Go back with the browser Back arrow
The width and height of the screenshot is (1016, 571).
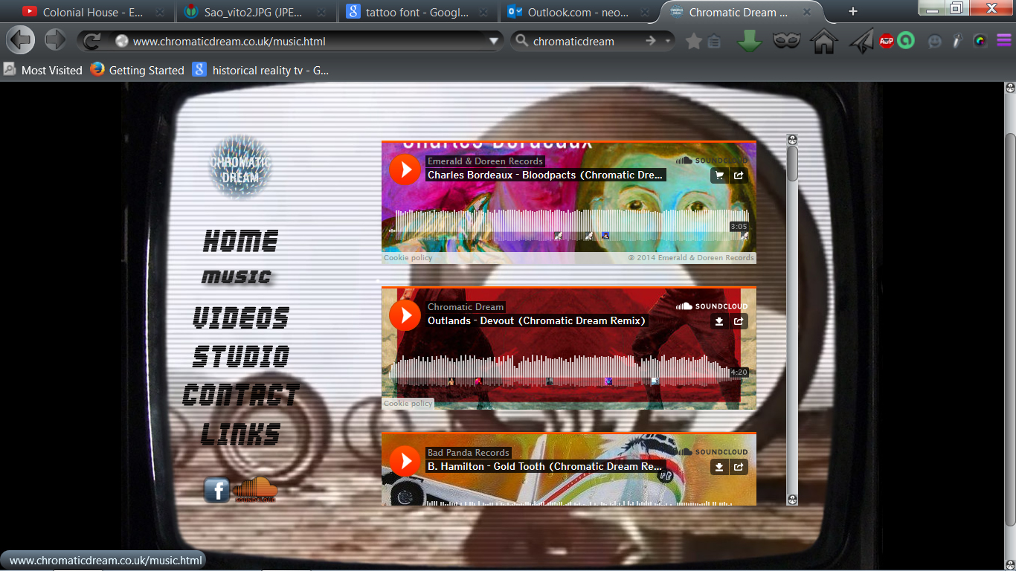coord(21,40)
